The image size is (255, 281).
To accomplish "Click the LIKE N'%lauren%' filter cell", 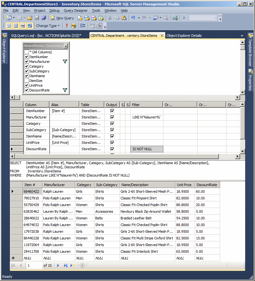I will pos(147,117).
